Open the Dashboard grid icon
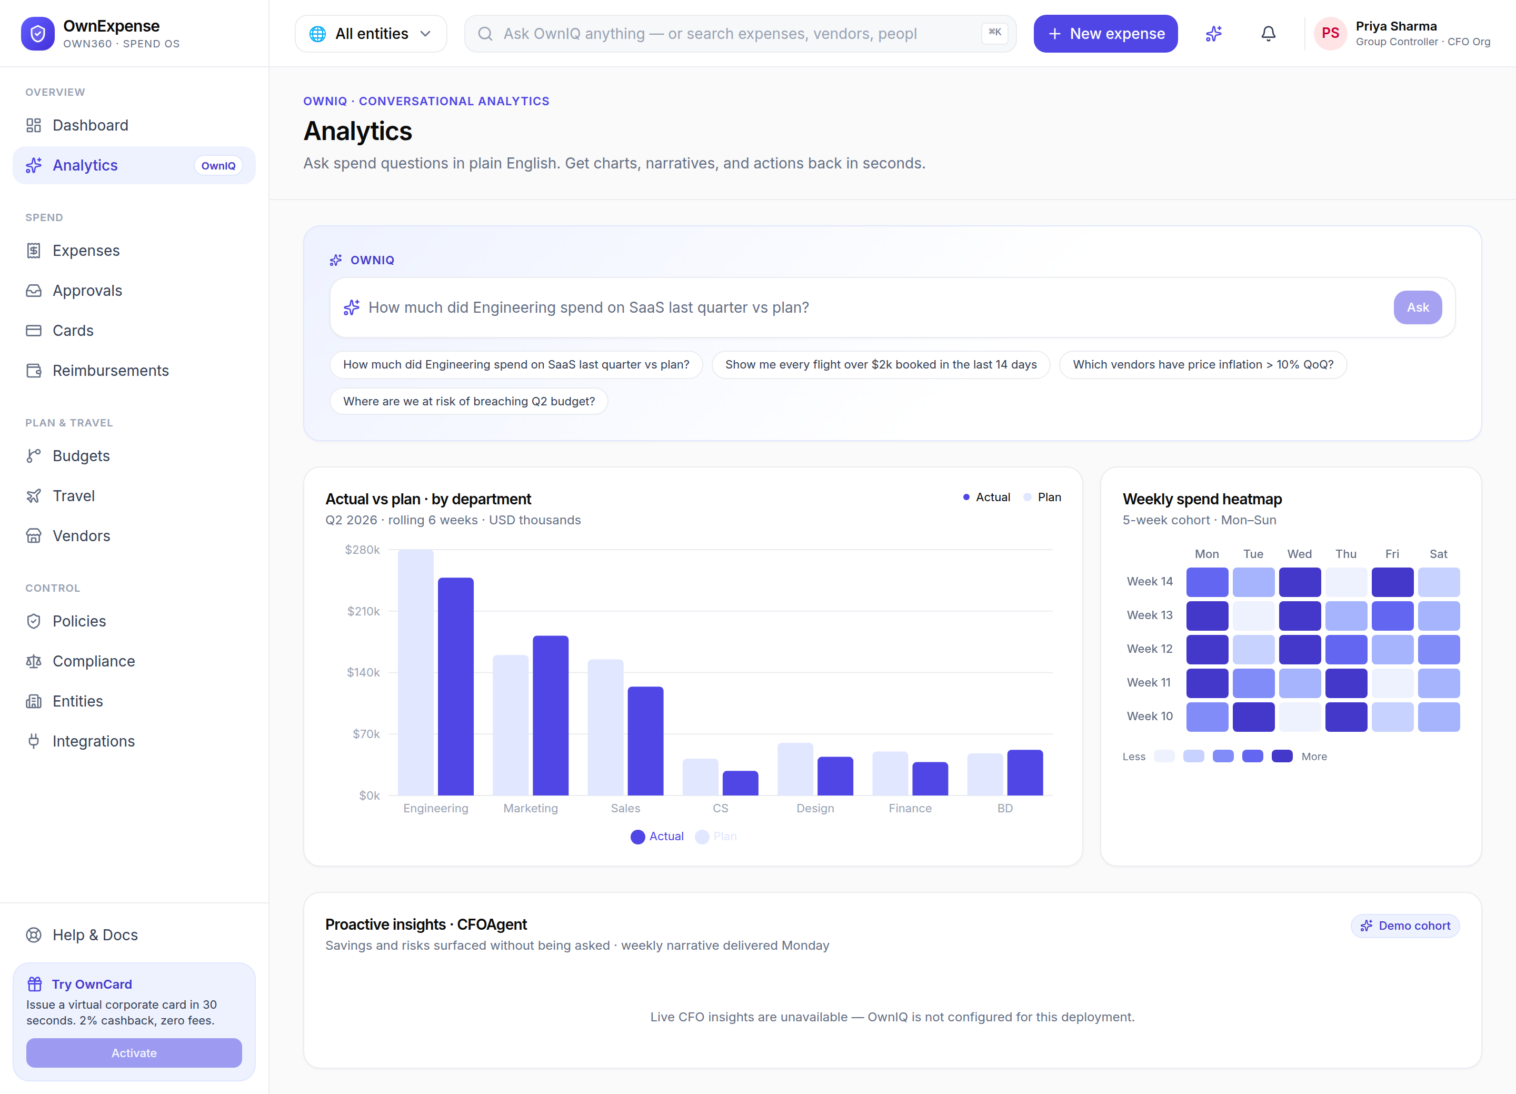 [x=33, y=125]
